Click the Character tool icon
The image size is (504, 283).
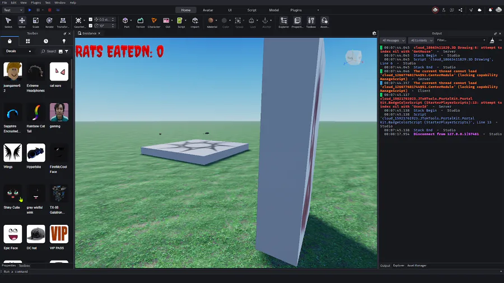click(154, 21)
